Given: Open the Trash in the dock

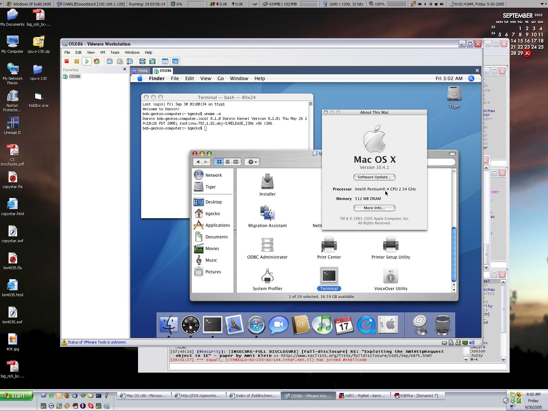Looking at the screenshot, I should 443,325.
